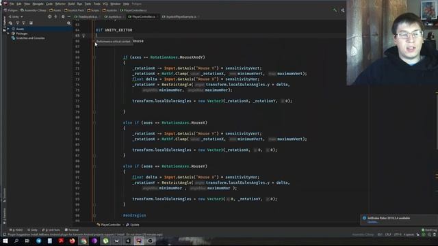
Task: Click the Joystick Pack breadcrumb folder
Action: pyautogui.click(x=74, y=10)
